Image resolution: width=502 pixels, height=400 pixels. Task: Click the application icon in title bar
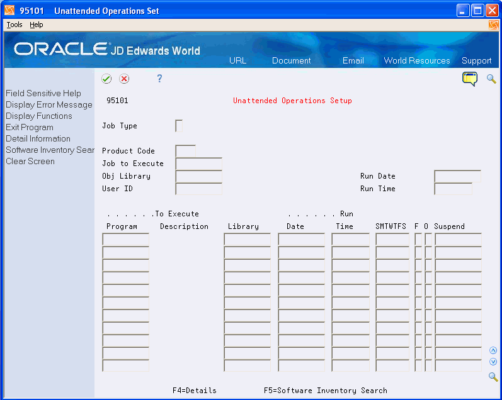[9, 11]
